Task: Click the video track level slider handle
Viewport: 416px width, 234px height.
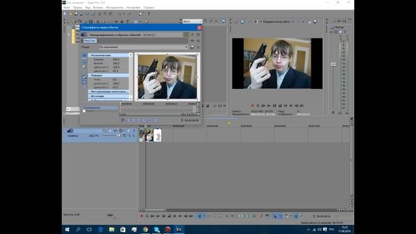Action: click(118, 136)
